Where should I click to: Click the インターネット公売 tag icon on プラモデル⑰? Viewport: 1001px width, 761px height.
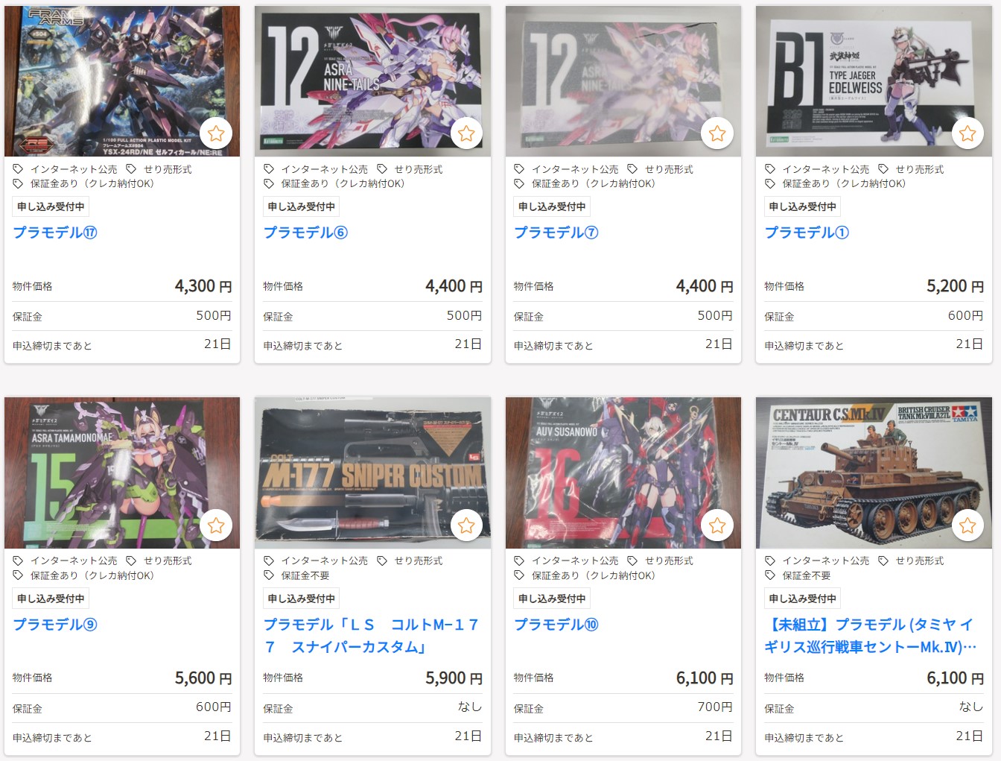click(19, 169)
